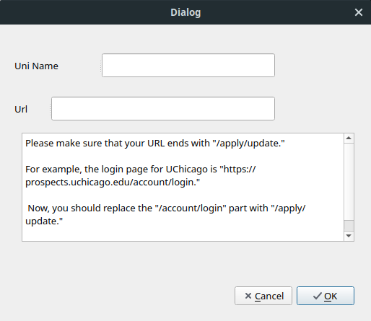Click the final "update." line in the instructions

point(44,221)
